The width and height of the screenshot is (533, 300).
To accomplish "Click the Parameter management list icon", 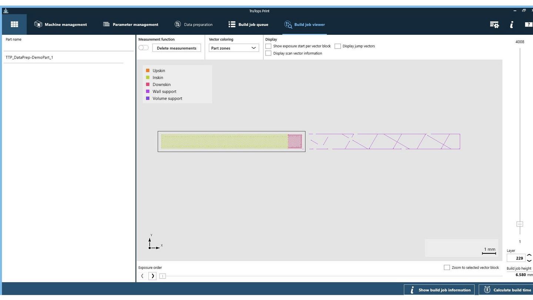I will (x=106, y=24).
